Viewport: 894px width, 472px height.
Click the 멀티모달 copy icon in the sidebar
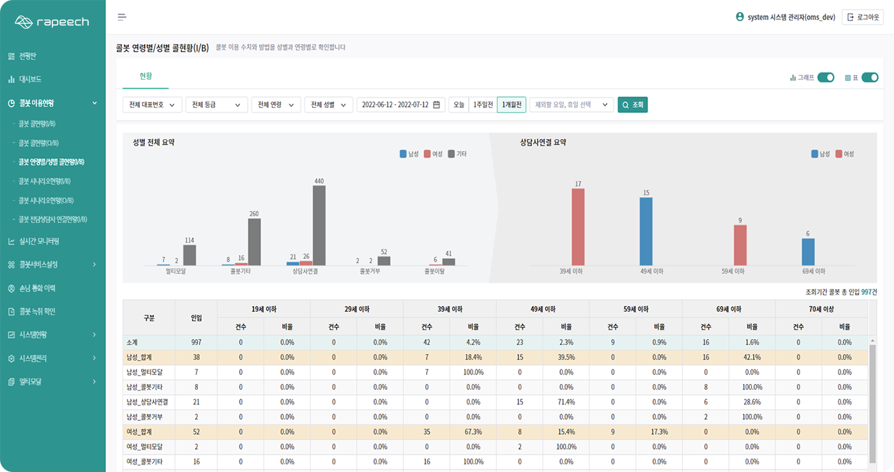click(x=11, y=381)
